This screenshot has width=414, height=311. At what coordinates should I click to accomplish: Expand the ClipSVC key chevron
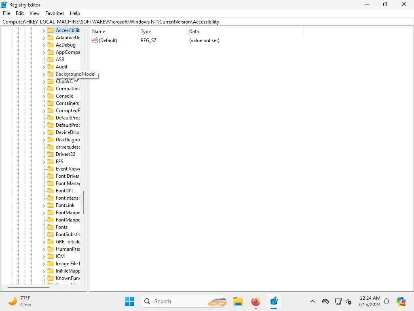coord(44,82)
